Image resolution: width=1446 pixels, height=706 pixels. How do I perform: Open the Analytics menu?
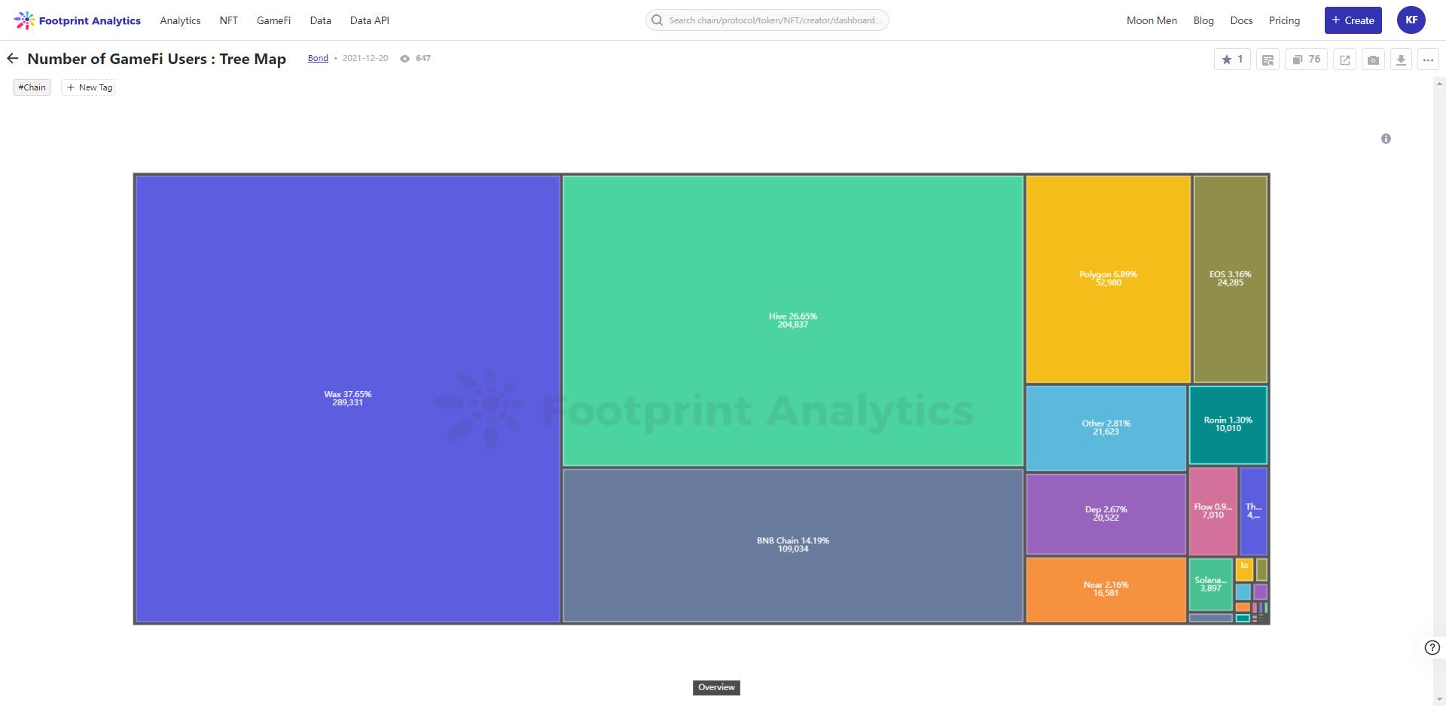pyautogui.click(x=180, y=20)
